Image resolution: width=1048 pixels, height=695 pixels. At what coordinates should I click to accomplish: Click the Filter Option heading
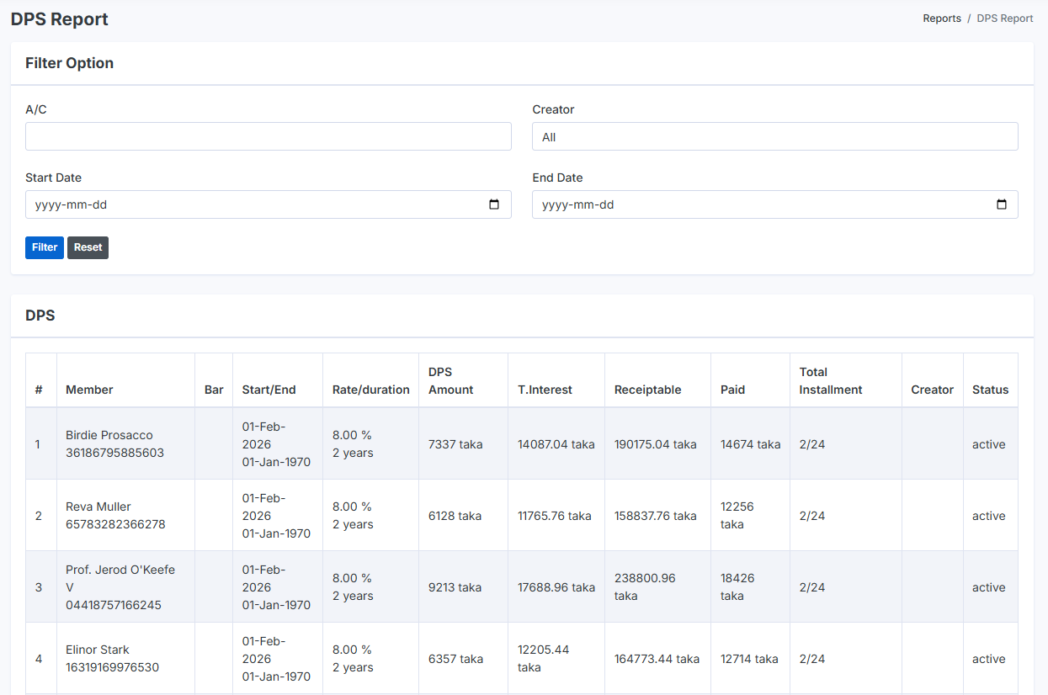pos(69,63)
